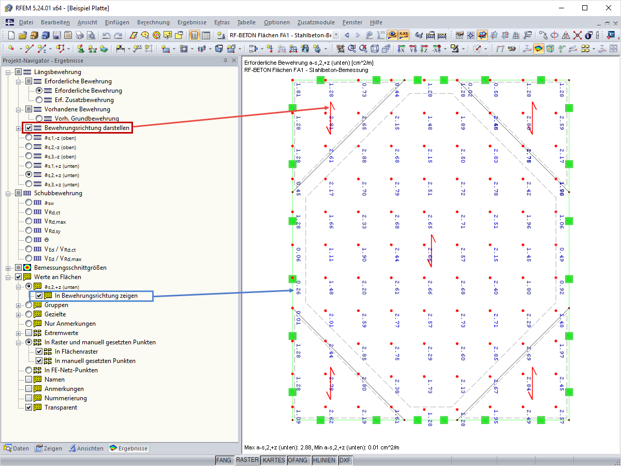Click the new node tool icon
The image size is (621, 466).
[10, 49]
